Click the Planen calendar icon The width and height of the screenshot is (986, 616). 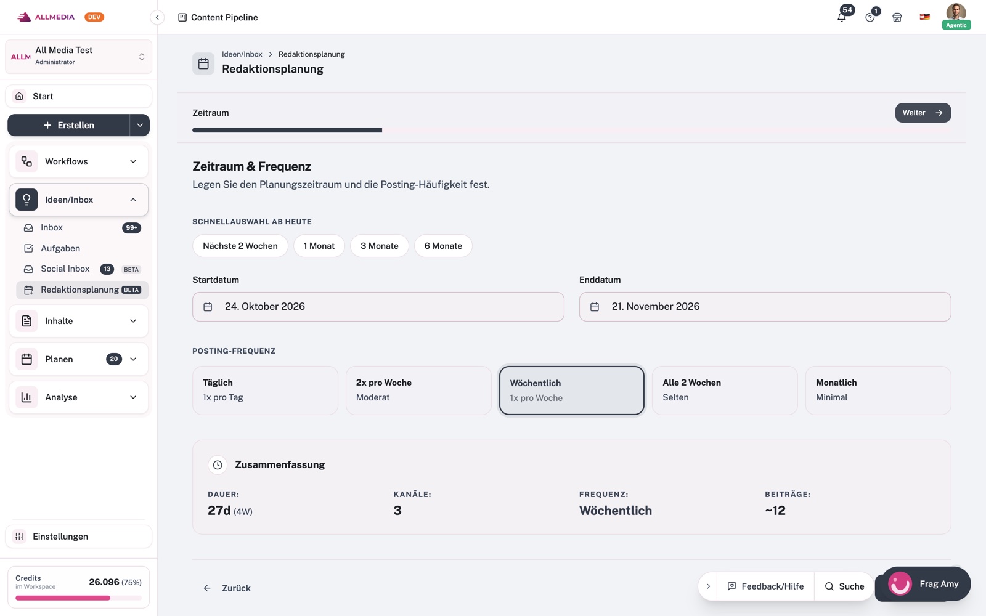(x=26, y=359)
